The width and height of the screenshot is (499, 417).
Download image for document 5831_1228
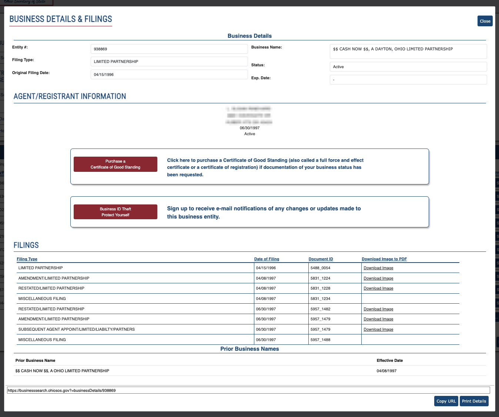coord(378,288)
